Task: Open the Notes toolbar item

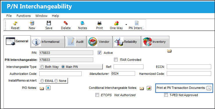Action: [83, 25]
